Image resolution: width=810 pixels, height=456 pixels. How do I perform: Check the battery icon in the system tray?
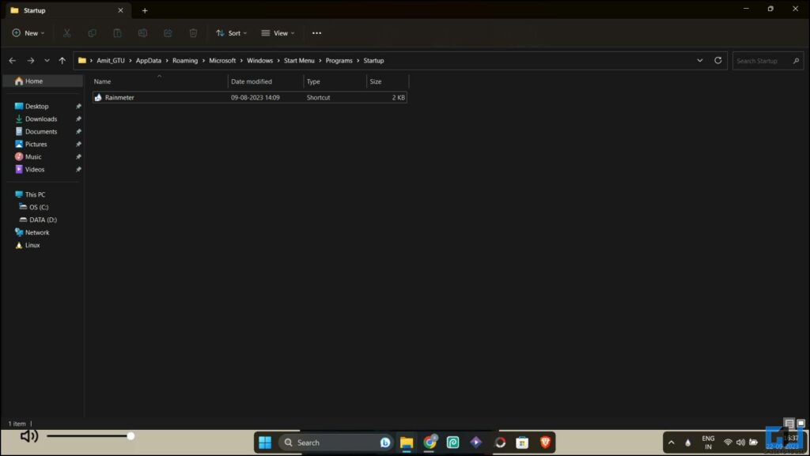click(753, 443)
